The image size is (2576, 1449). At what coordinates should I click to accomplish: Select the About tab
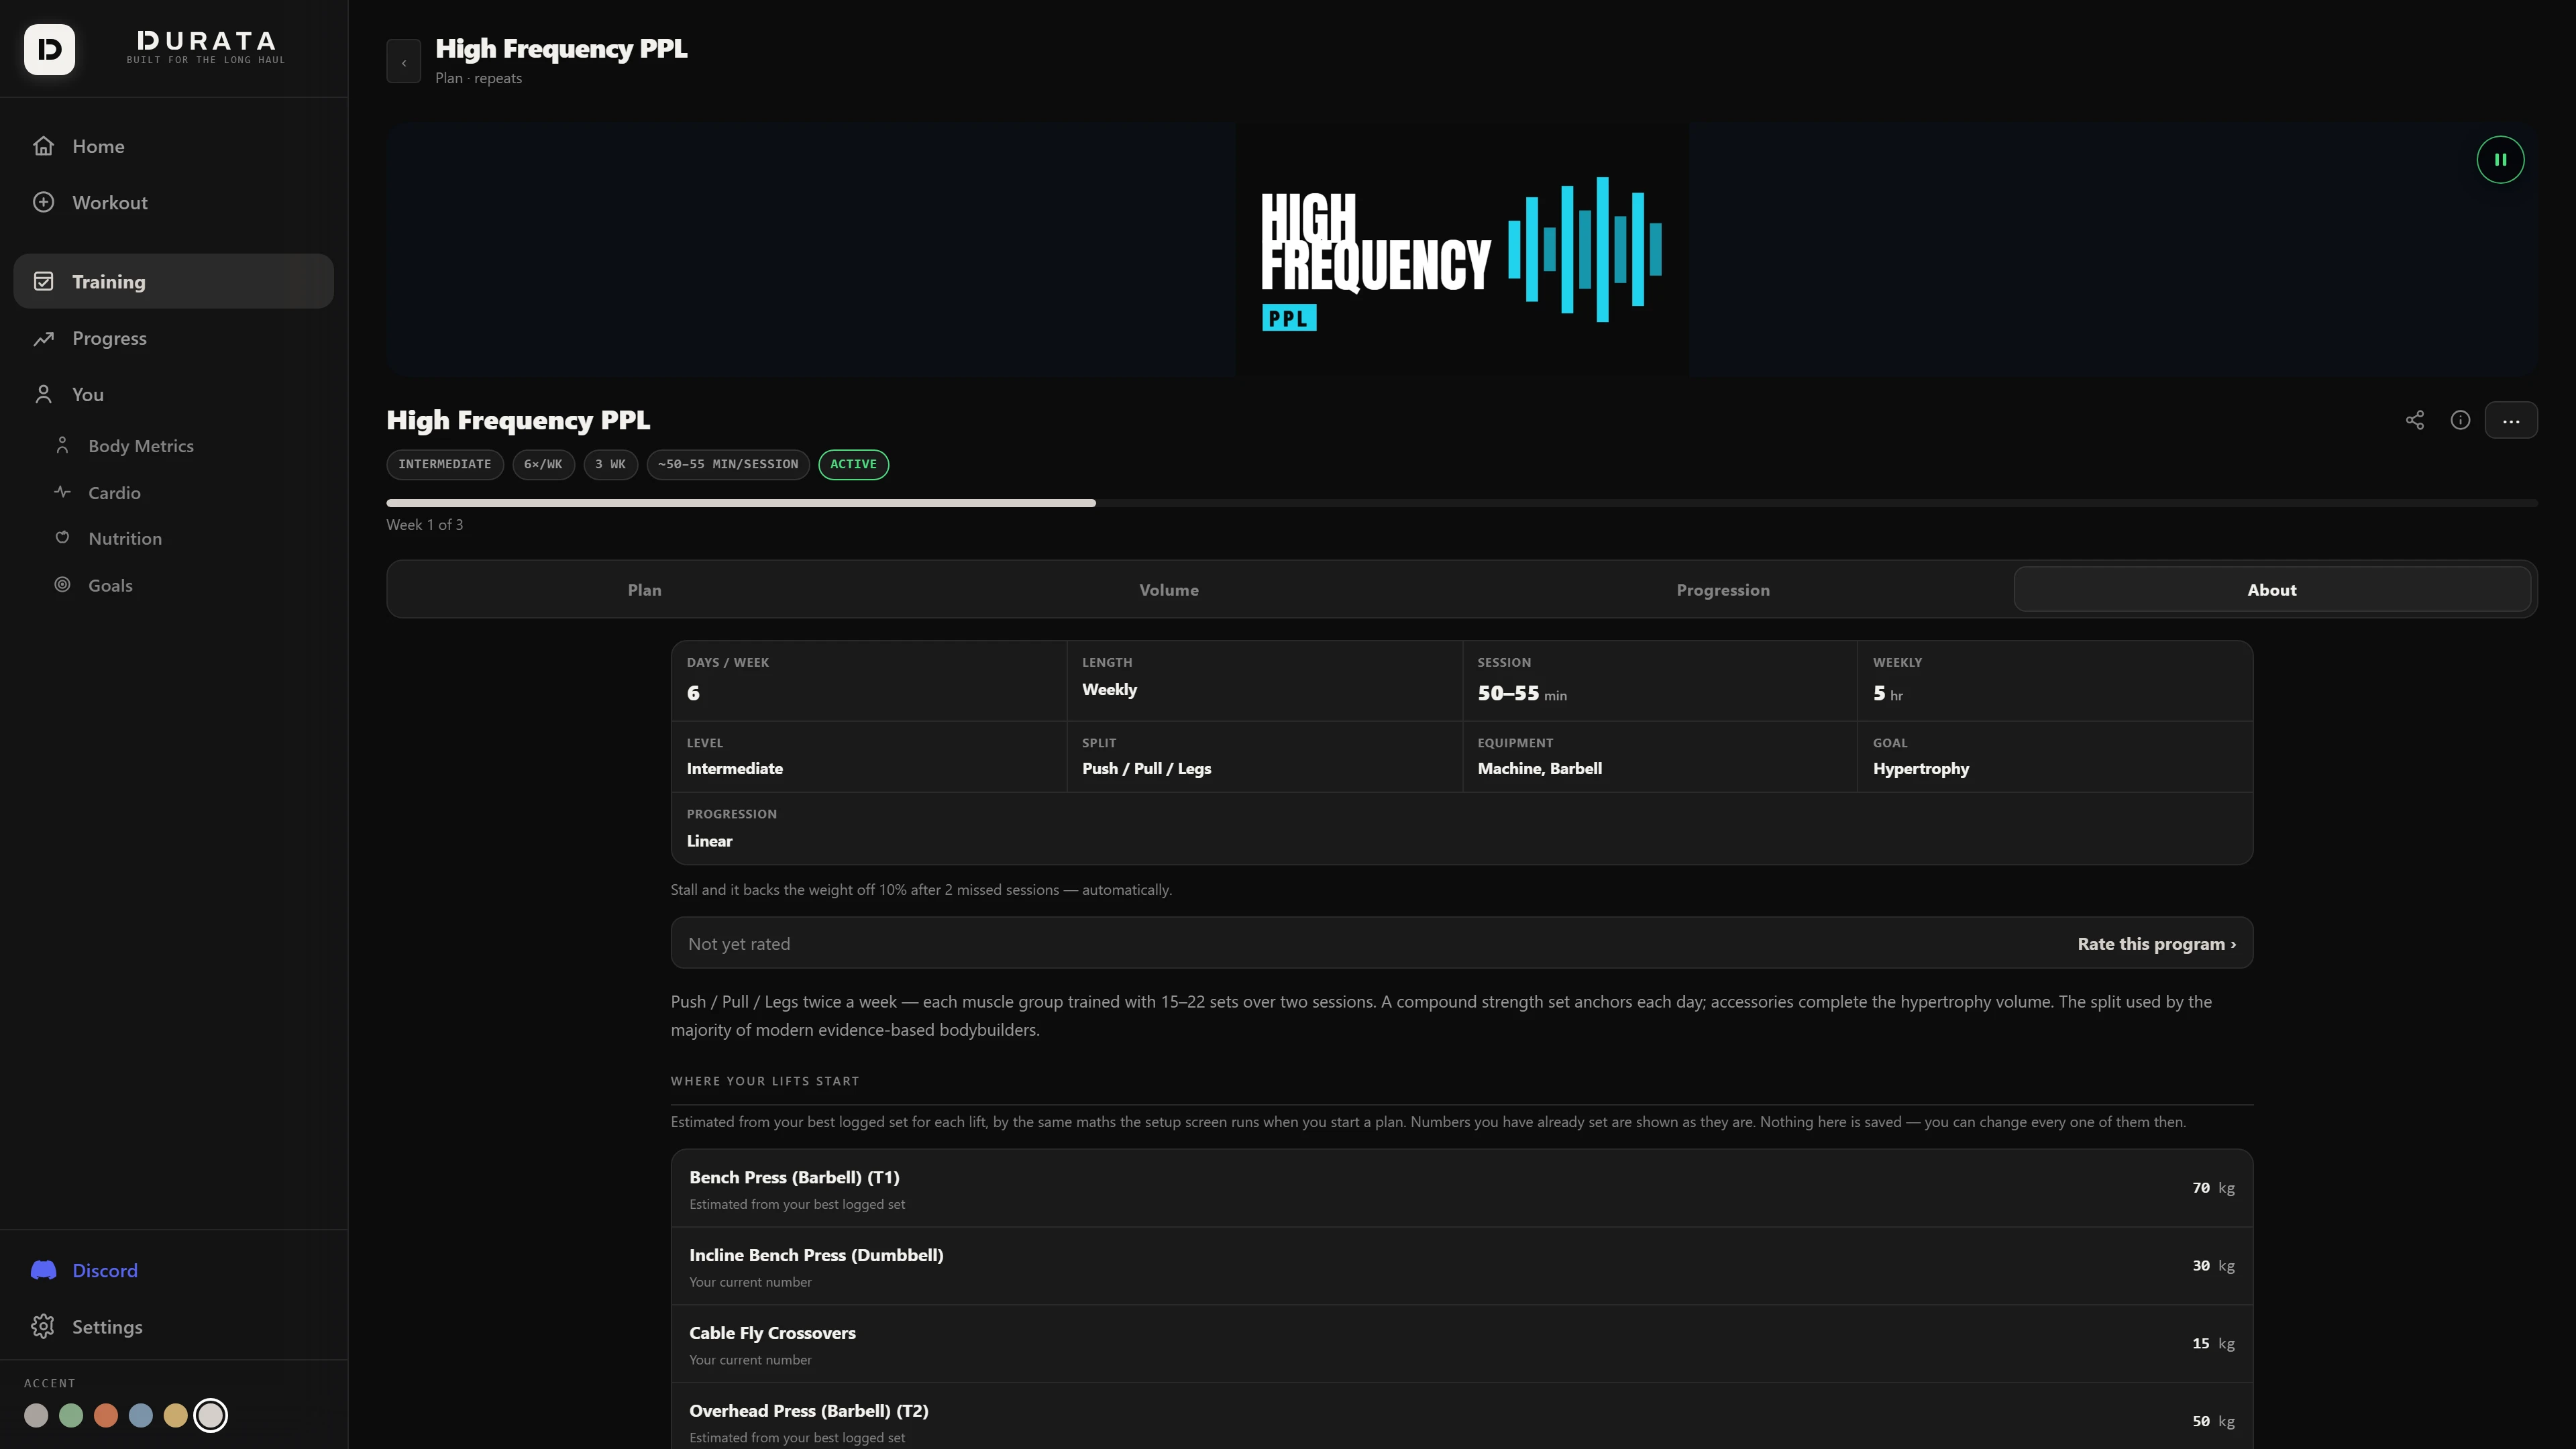tap(2272, 590)
